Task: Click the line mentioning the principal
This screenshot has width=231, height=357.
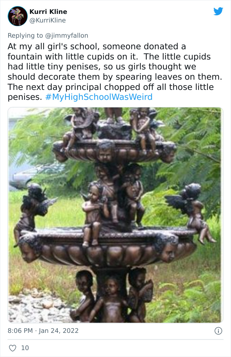Action: tap(111, 87)
